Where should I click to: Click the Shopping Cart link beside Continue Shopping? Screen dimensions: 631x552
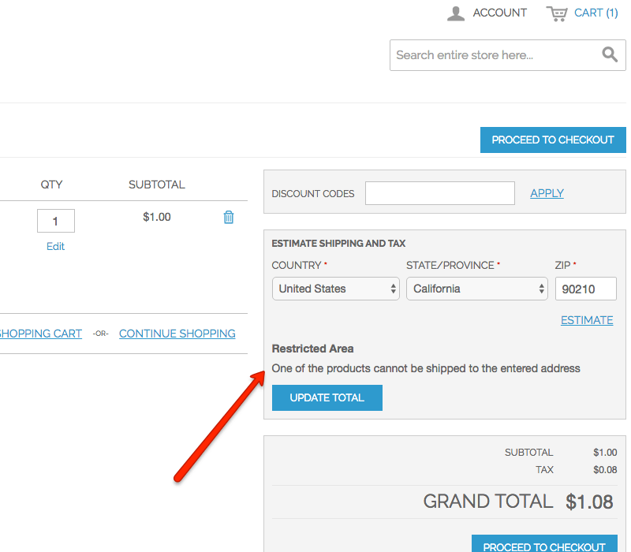41,334
